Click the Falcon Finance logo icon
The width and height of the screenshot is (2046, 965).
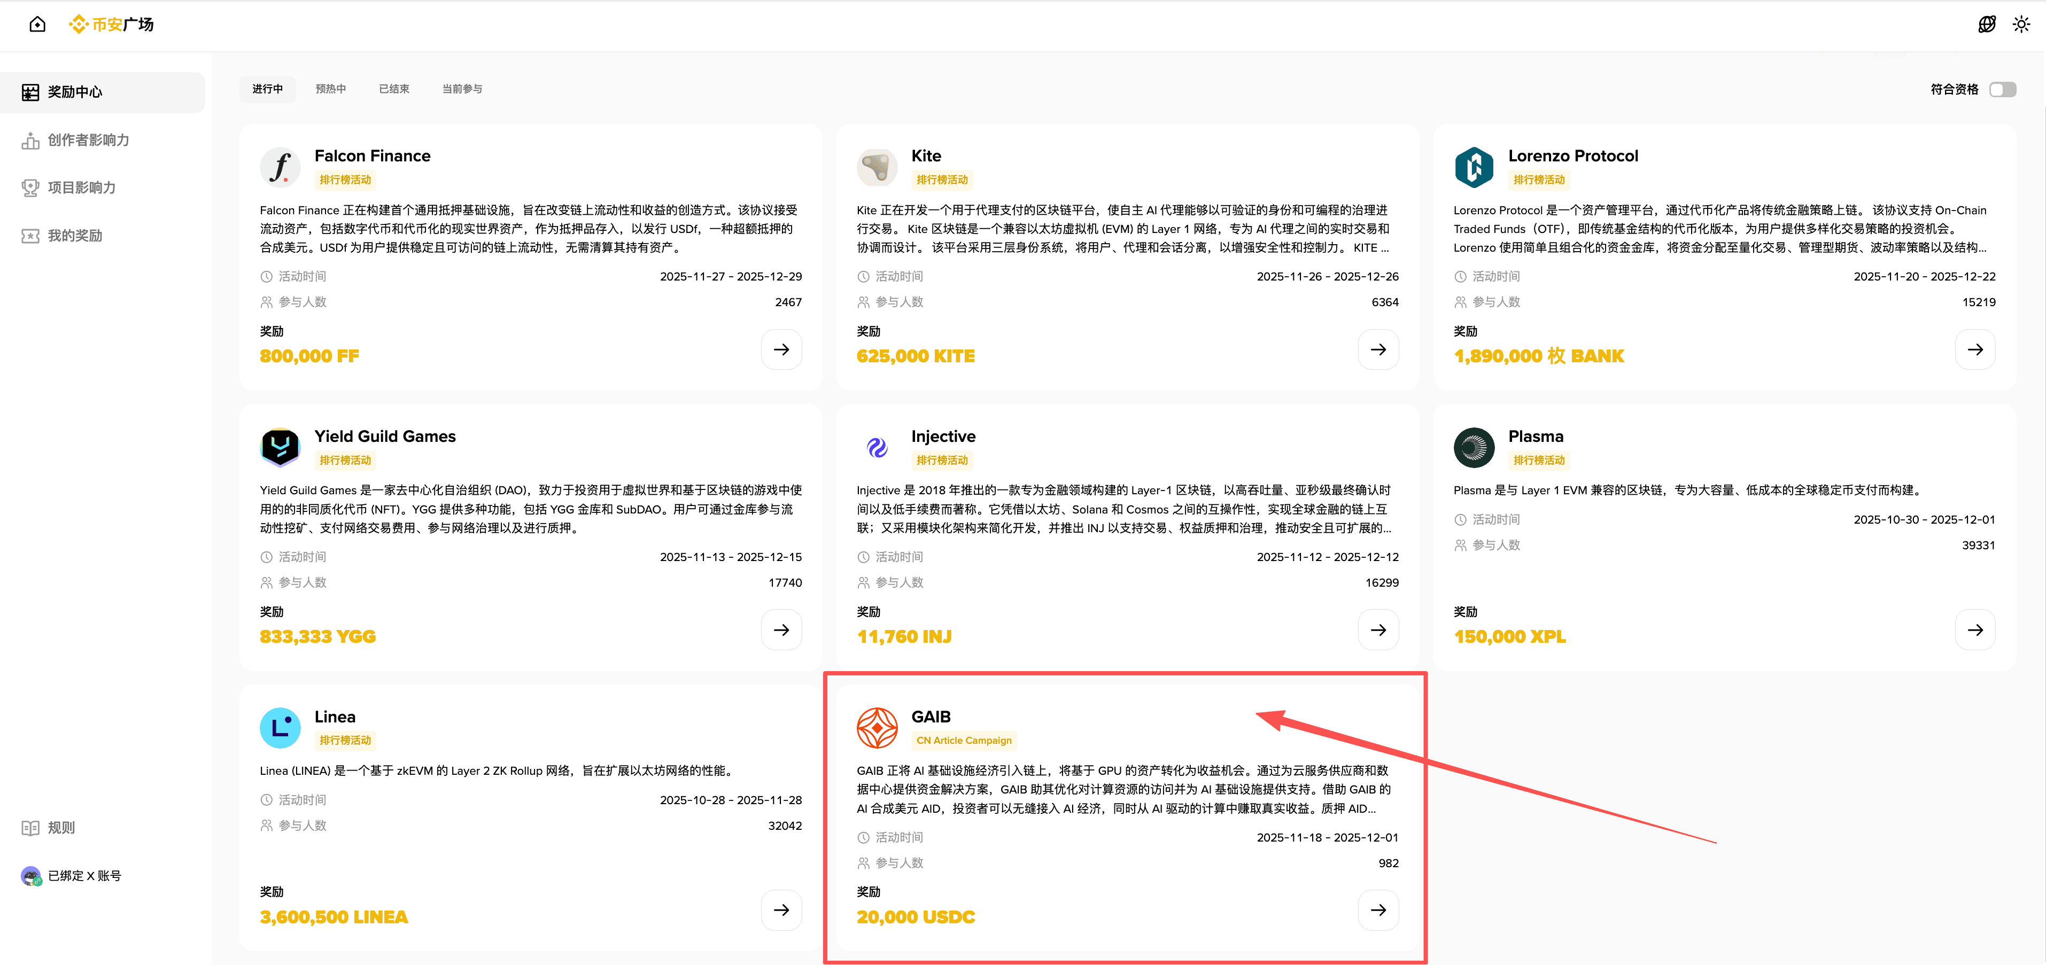pyautogui.click(x=280, y=168)
